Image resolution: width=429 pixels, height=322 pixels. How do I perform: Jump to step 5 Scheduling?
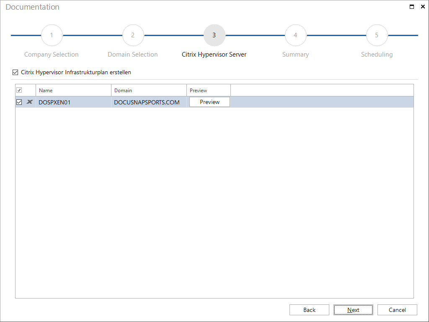(377, 35)
